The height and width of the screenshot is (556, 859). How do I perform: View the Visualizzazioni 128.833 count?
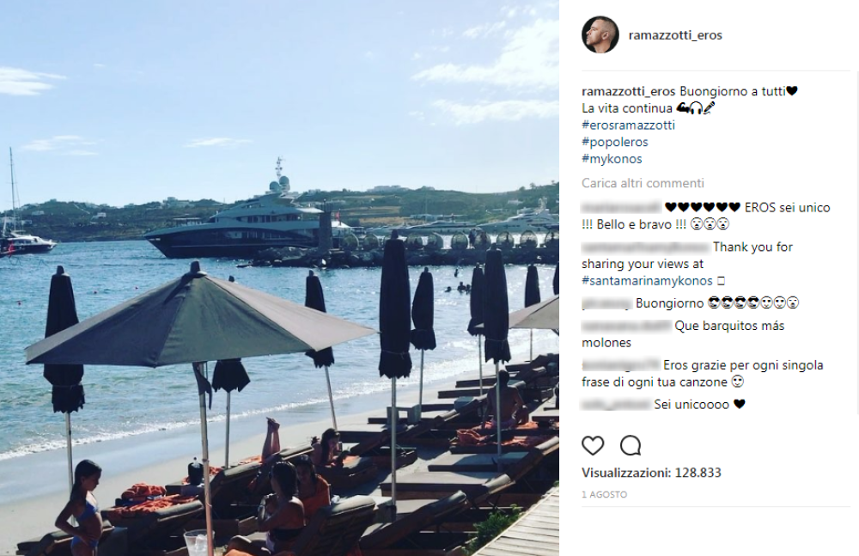click(x=651, y=473)
